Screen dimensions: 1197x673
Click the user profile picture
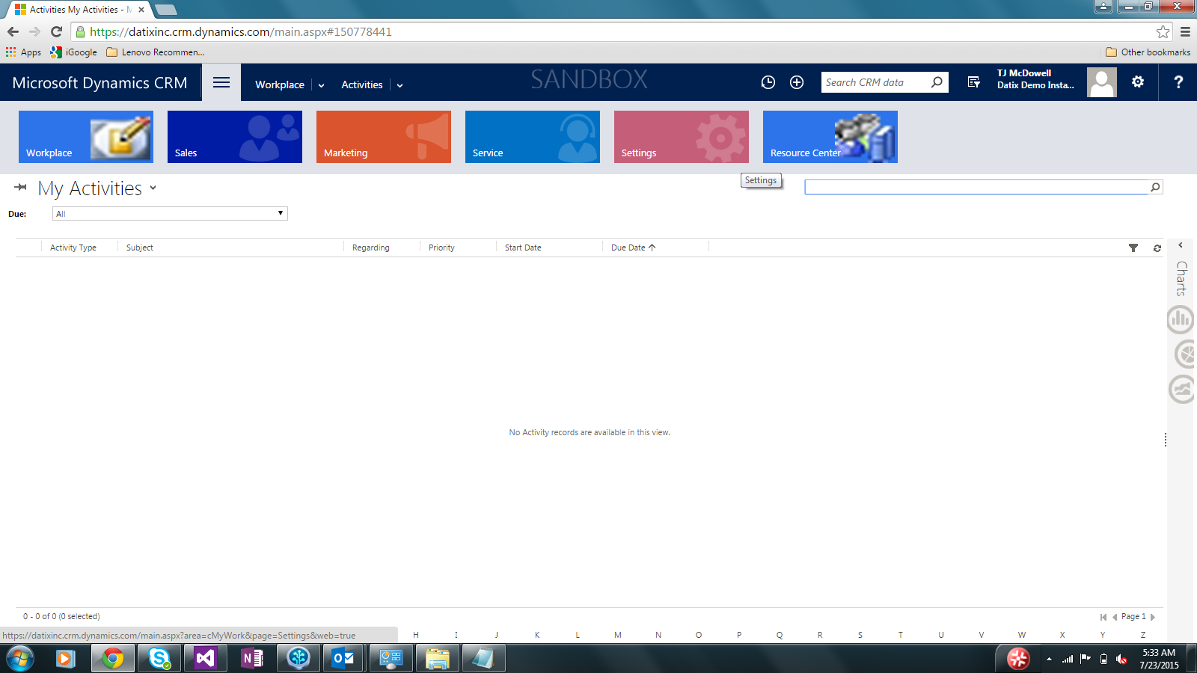point(1102,82)
